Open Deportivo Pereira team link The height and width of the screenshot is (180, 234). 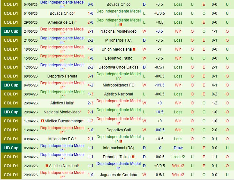tap(62, 76)
